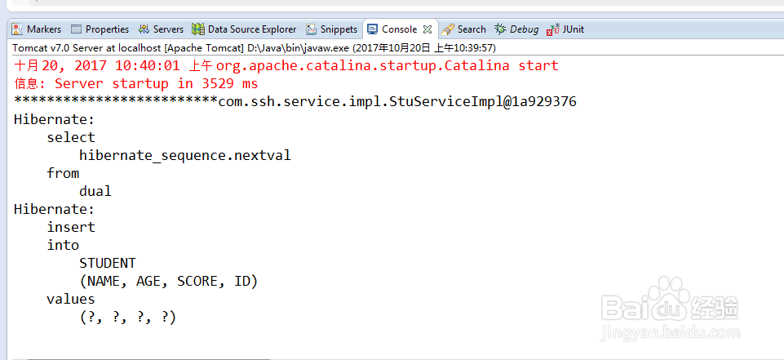Click the Servers view icon
784x360 pixels.
pyautogui.click(x=144, y=29)
